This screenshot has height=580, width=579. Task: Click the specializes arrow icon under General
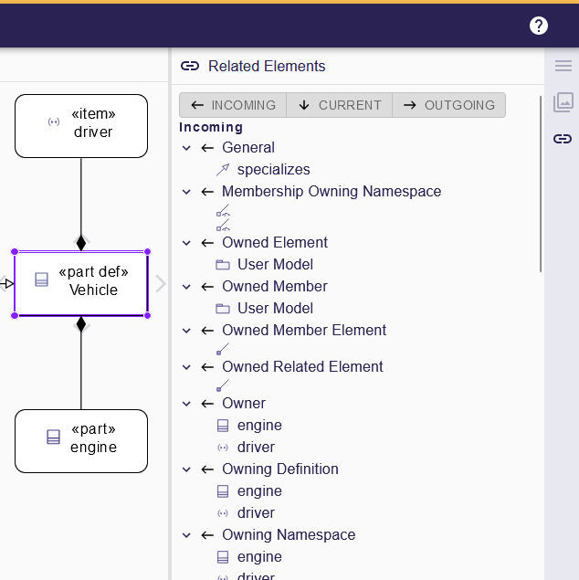coord(223,170)
